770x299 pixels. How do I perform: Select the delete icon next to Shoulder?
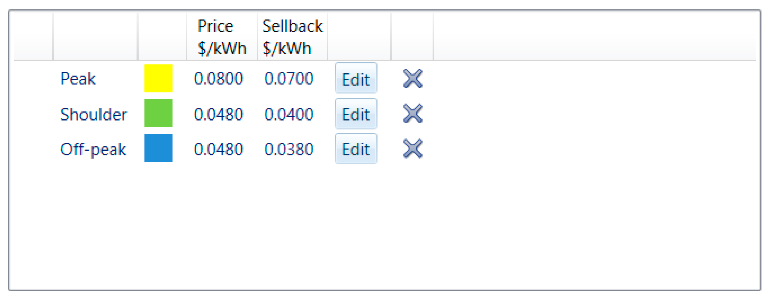coord(413,113)
